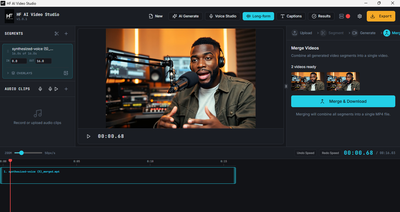Click the right trim handle of the timeline clip
Image resolution: width=400 pixels, height=212 pixels.
235,175
